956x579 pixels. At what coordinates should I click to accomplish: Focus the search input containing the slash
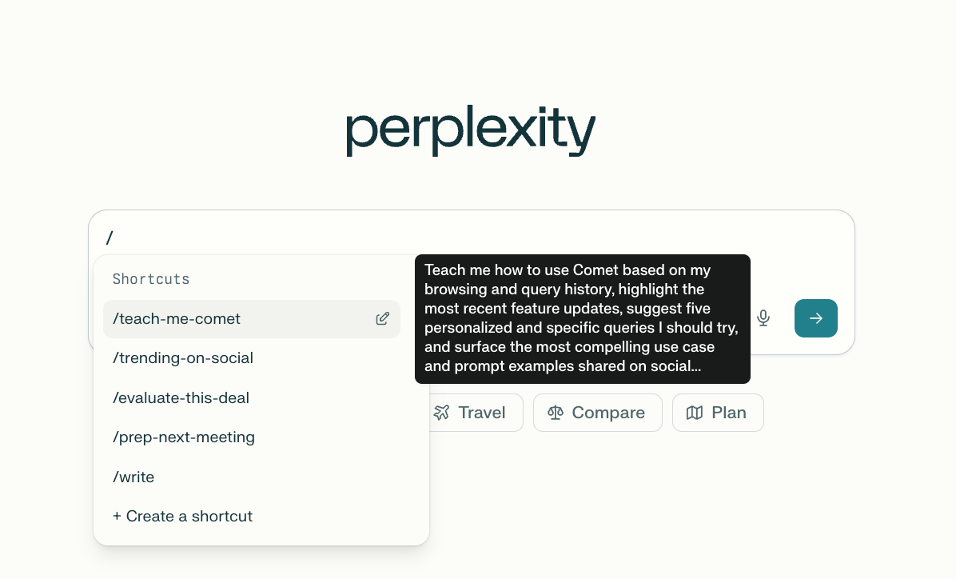coord(480,237)
